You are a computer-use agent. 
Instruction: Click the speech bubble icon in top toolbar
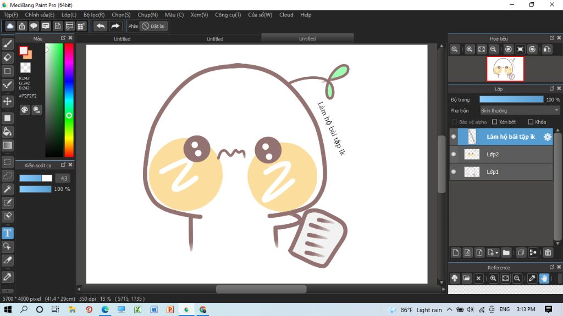click(34, 26)
